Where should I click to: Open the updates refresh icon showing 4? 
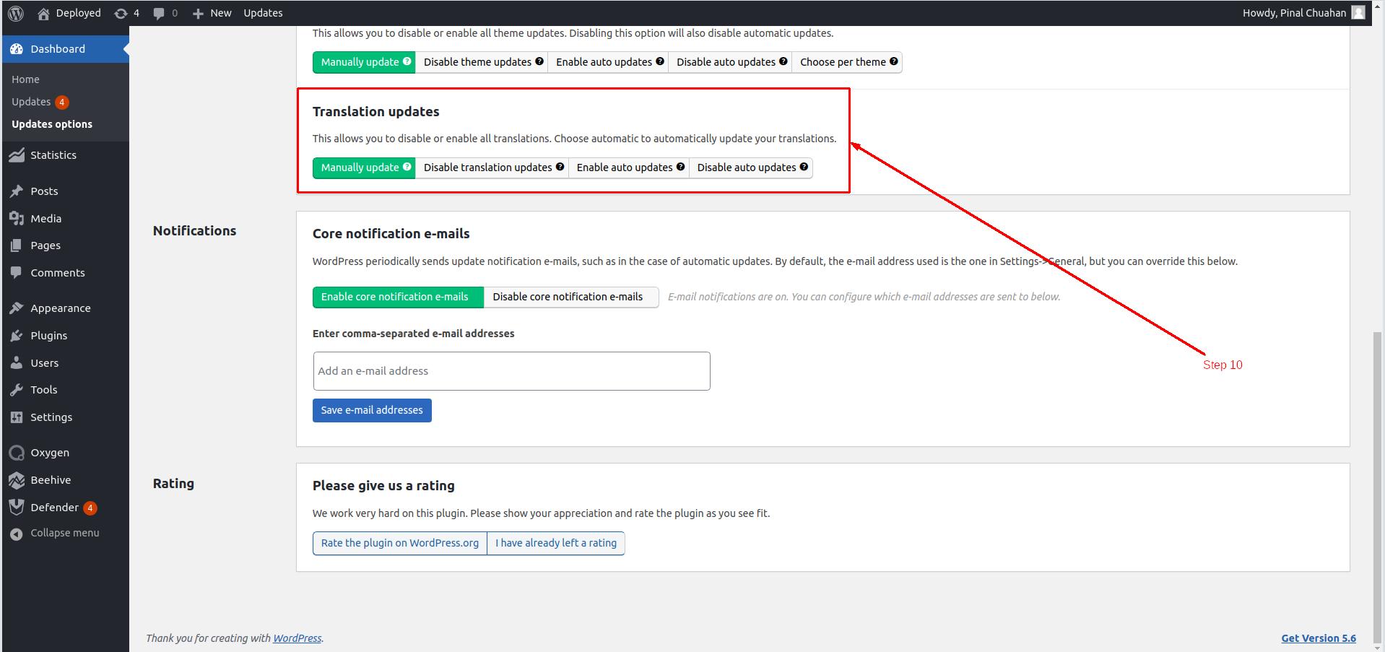point(121,13)
